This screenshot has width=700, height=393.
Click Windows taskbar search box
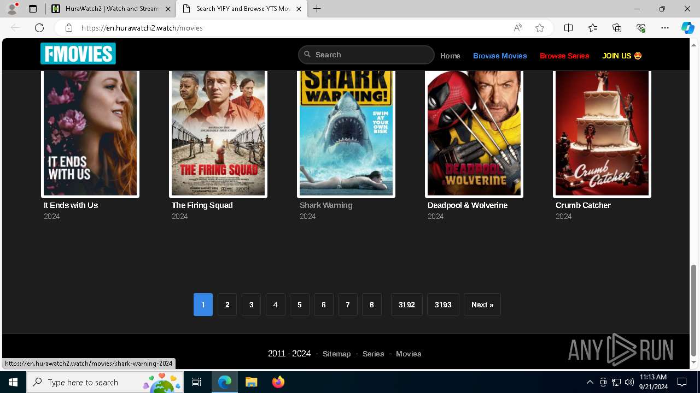pyautogui.click(x=105, y=382)
